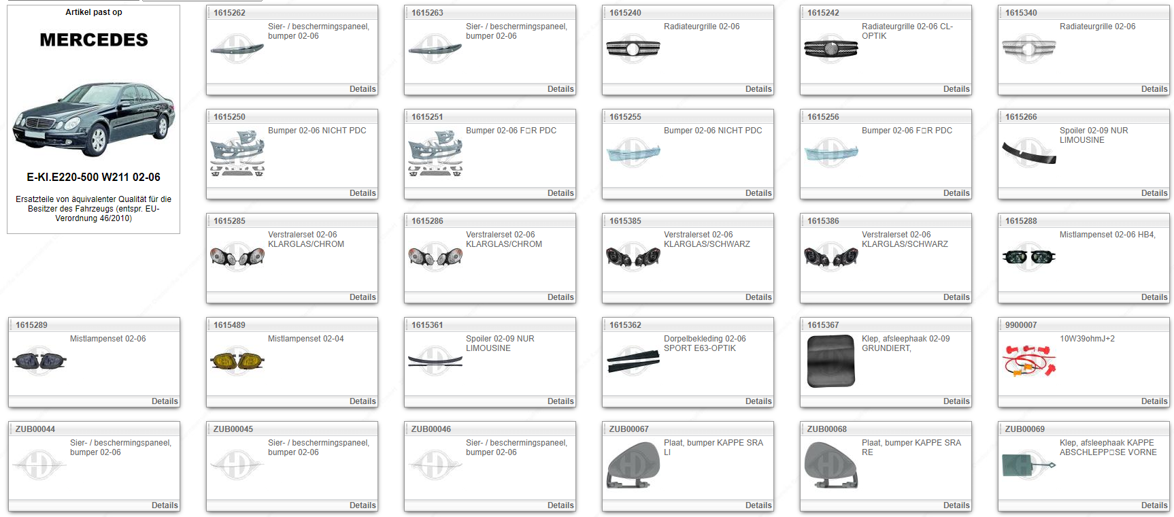Open Details for ZUB00068
Viewport: 1174px width, 517px height.
[956, 505]
